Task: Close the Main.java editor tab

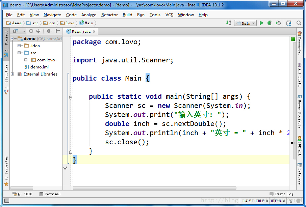Action: [x=94, y=31]
